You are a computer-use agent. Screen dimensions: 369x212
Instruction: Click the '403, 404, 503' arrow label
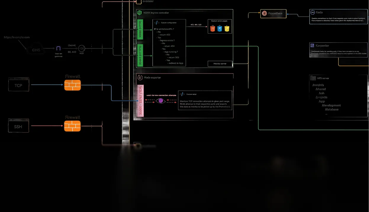(196, 25)
